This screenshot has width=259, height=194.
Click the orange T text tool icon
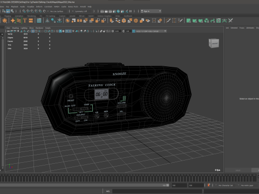pos(25,20)
